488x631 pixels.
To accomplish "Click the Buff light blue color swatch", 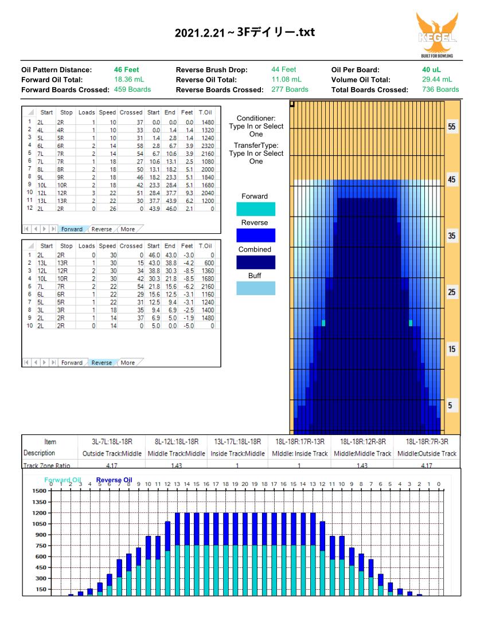I will pyautogui.click(x=256, y=288).
